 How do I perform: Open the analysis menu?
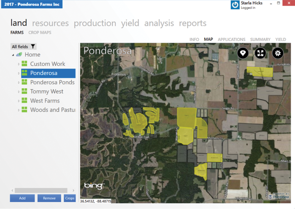point(159,23)
